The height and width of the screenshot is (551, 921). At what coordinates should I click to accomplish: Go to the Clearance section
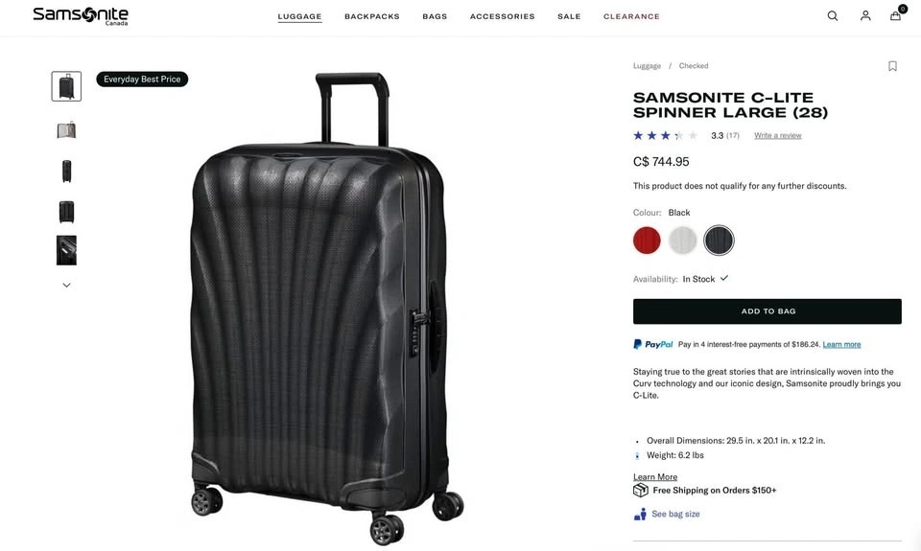(x=631, y=16)
